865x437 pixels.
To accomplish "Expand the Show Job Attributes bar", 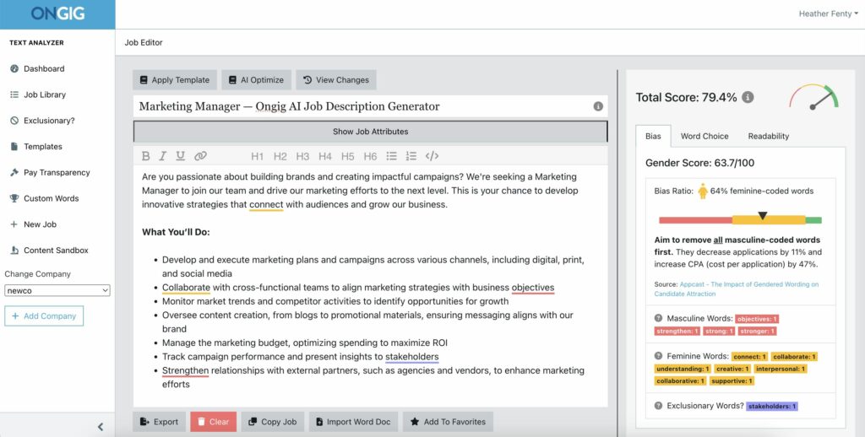I will 370,132.
